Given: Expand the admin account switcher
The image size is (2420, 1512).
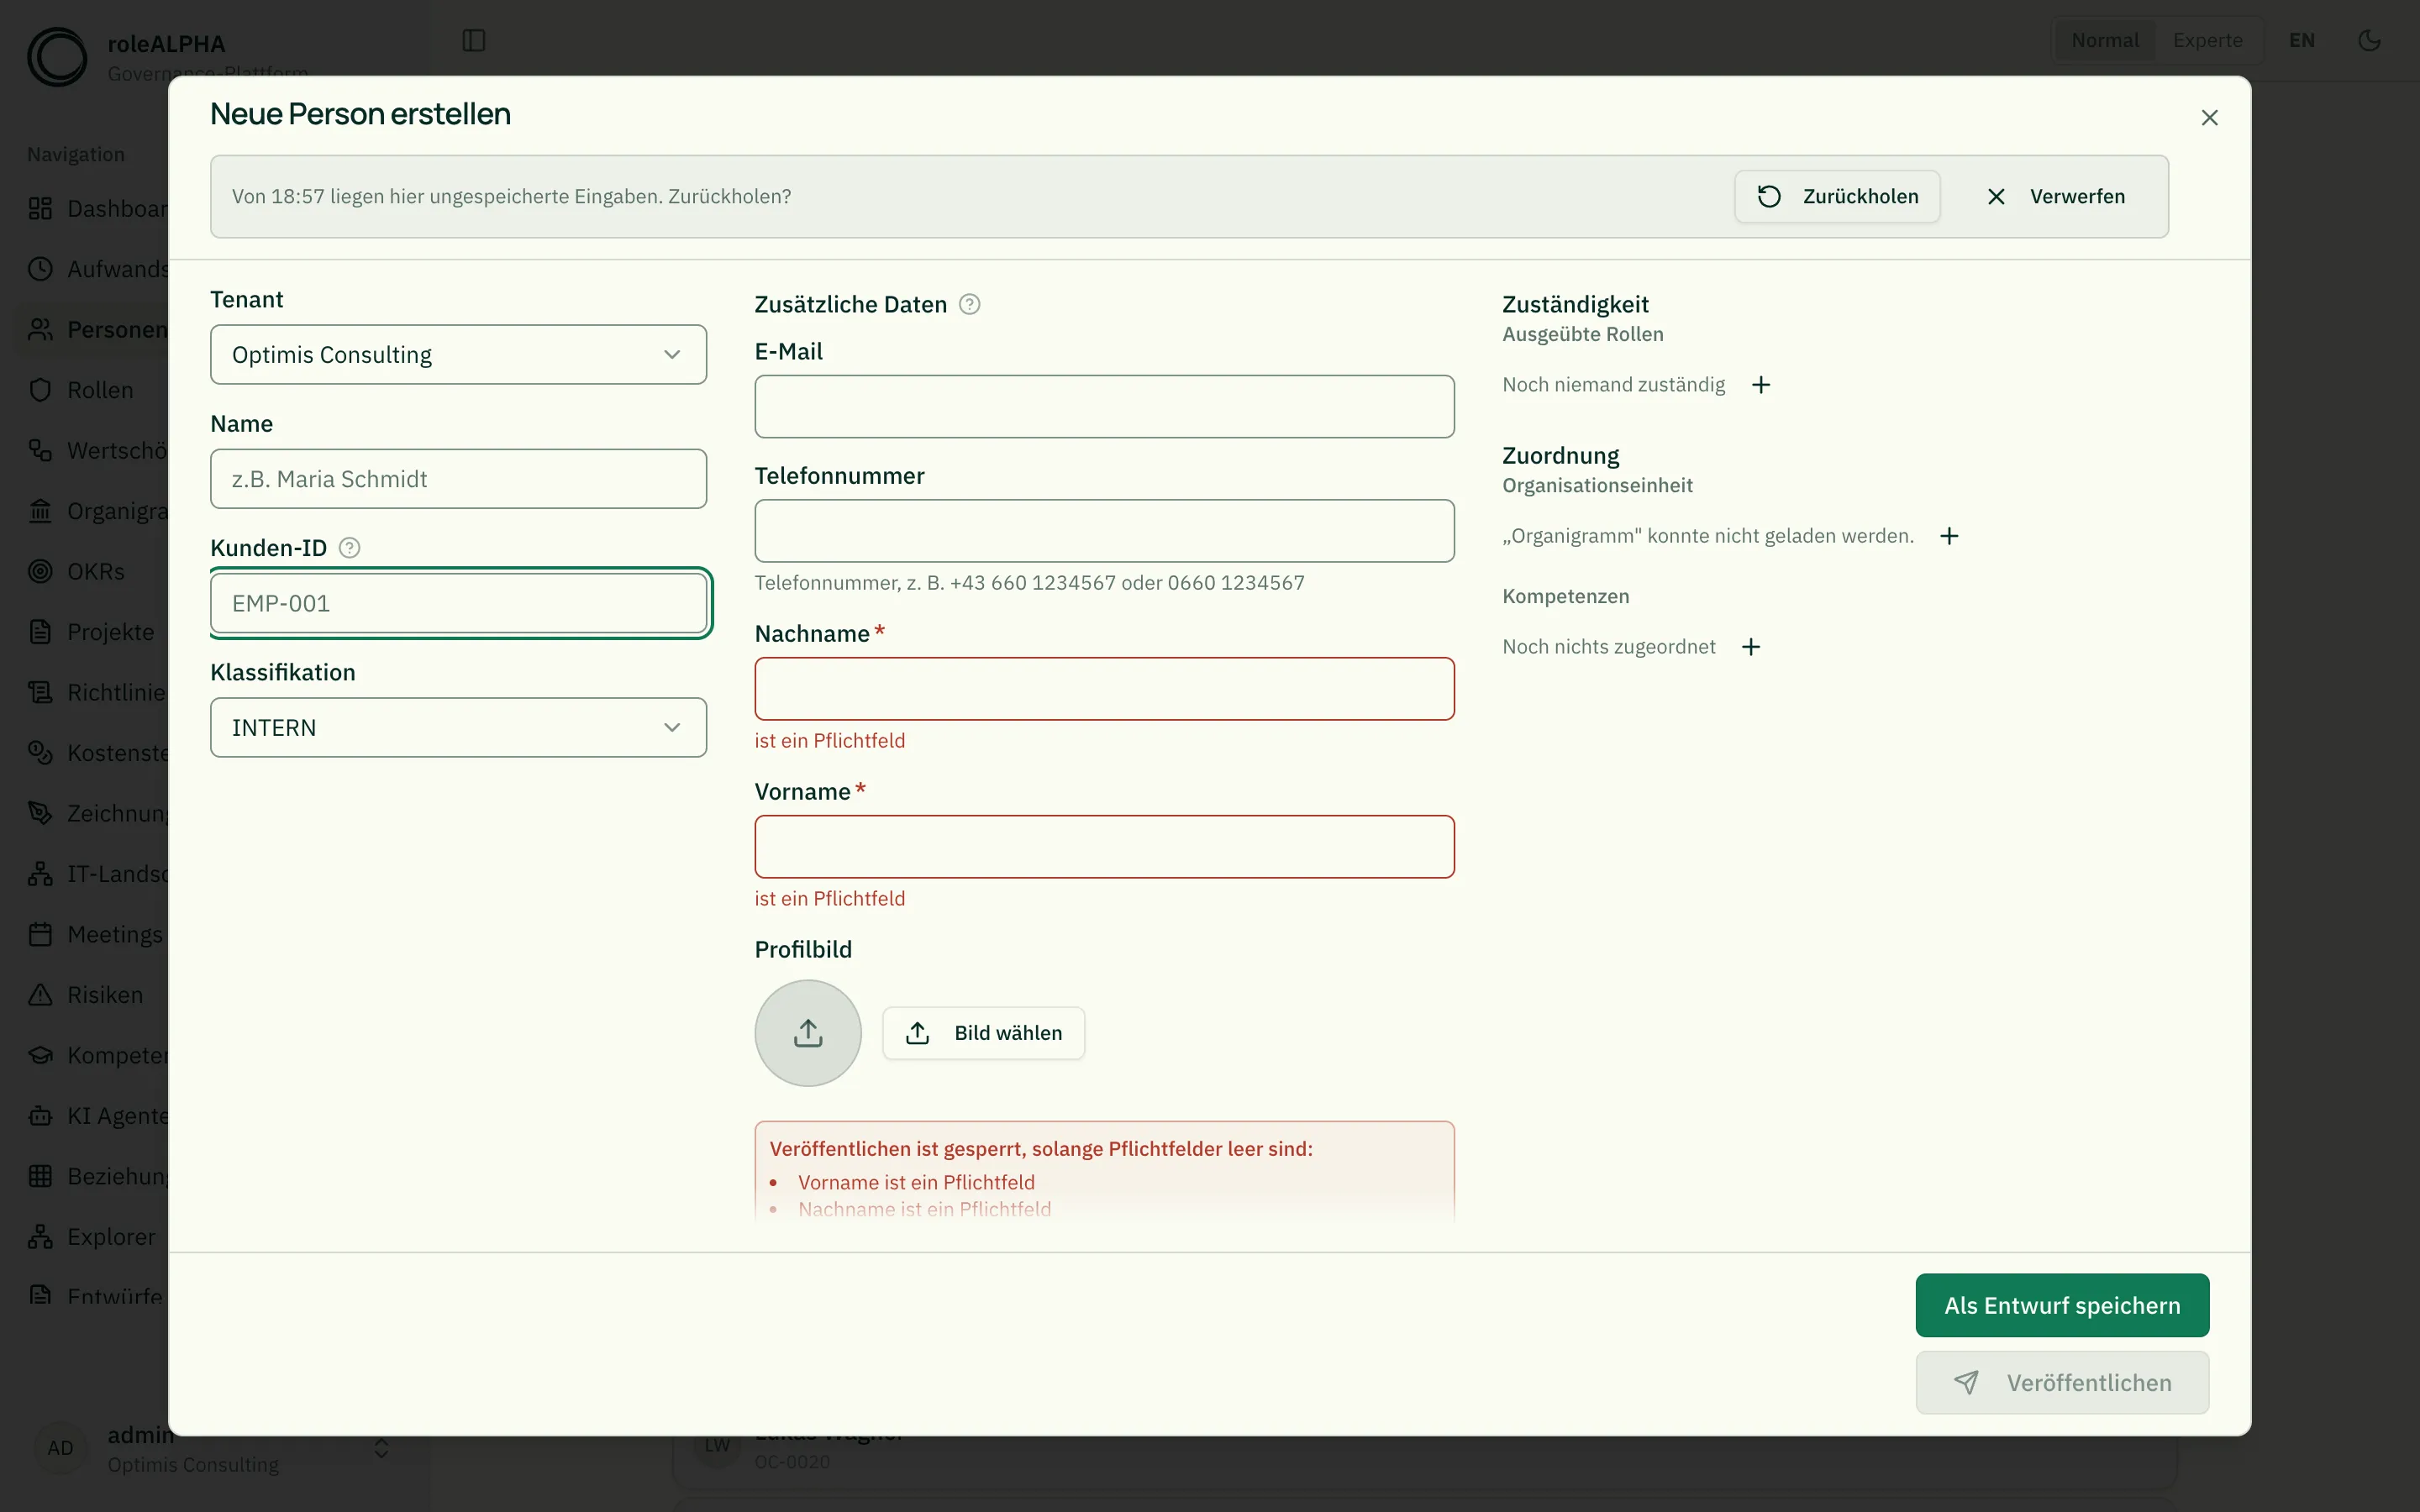Looking at the screenshot, I should click(381, 1448).
